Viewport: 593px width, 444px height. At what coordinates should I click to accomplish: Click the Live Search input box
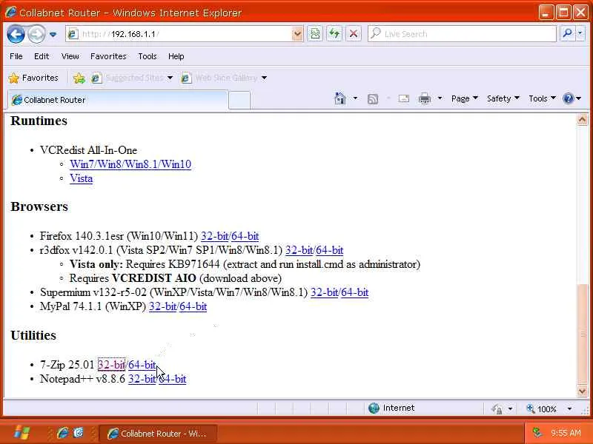[x=462, y=34]
